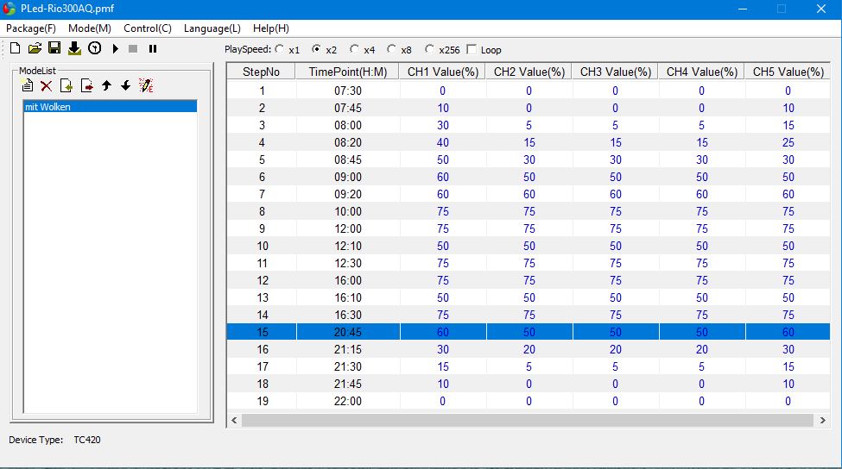This screenshot has height=469, width=842.
Task: Open an existing package file
Action: click(35, 48)
